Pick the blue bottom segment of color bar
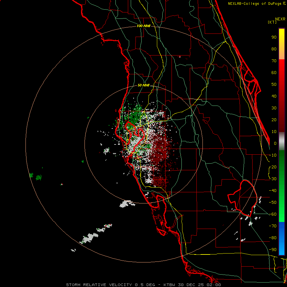This screenshot has height=287, width=287. pos(282,238)
